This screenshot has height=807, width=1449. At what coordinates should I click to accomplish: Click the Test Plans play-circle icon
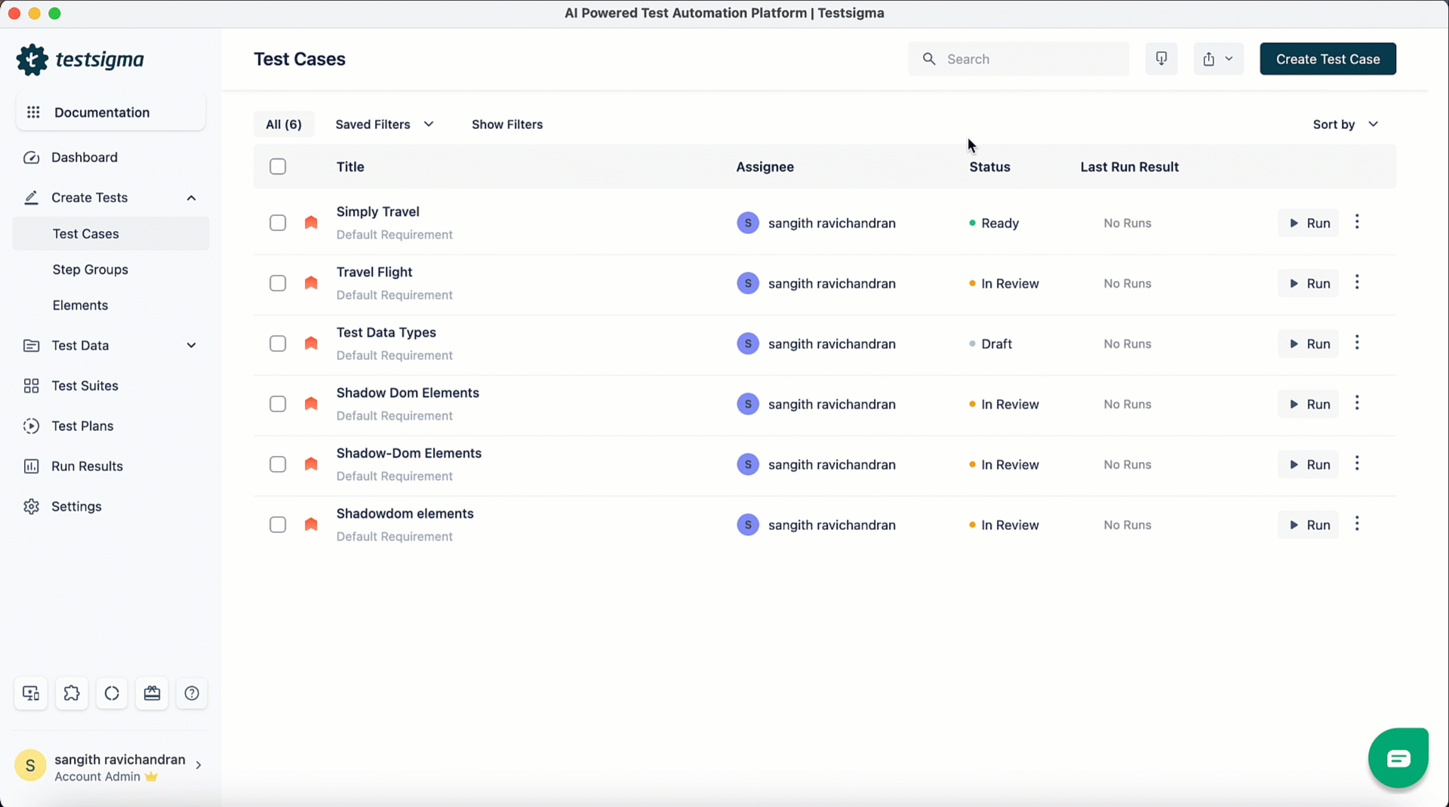[x=31, y=427]
